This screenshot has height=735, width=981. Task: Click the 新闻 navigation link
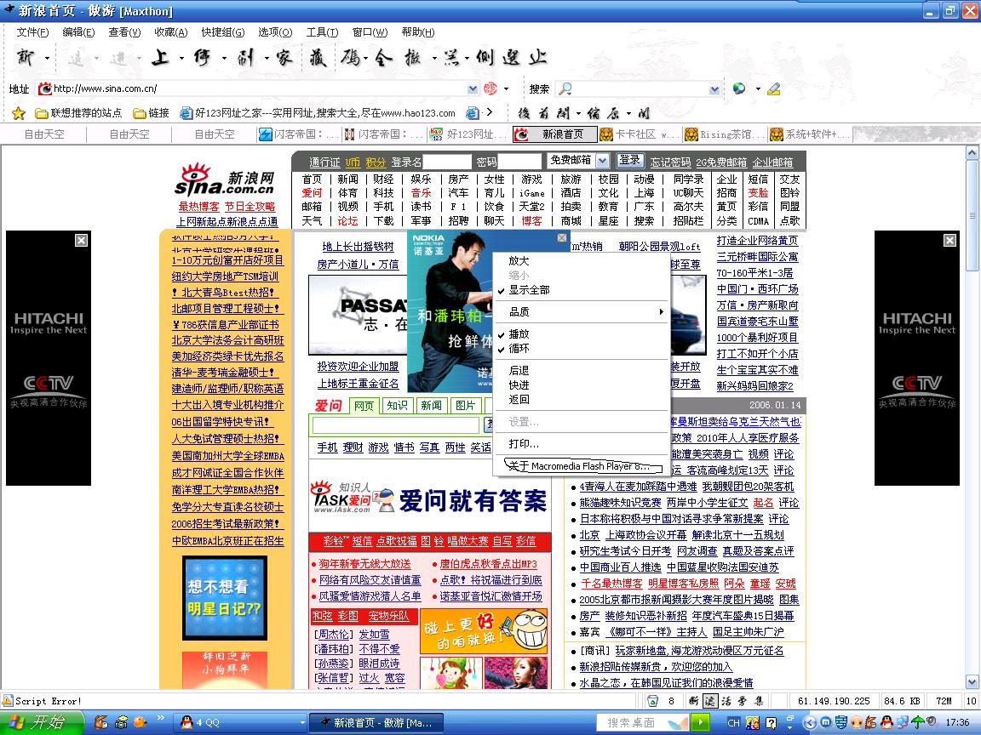[x=347, y=179]
